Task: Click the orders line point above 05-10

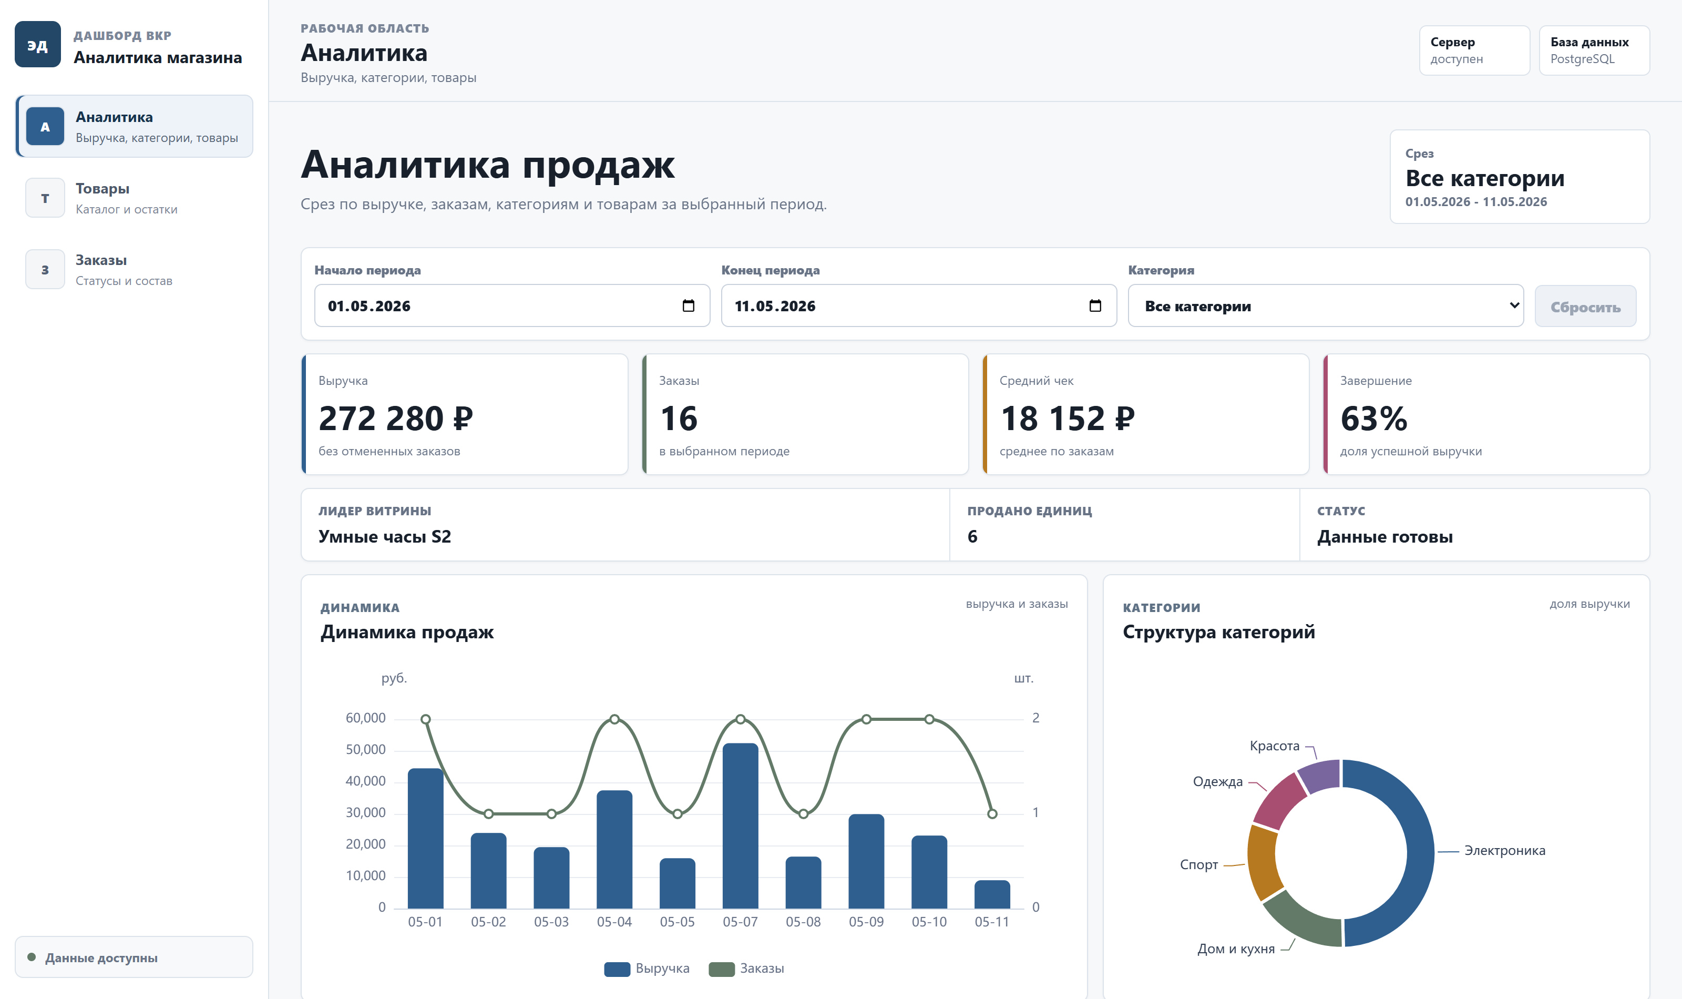Action: (x=929, y=719)
